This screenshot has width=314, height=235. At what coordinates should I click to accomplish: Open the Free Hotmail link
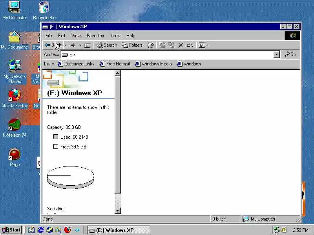(115, 64)
